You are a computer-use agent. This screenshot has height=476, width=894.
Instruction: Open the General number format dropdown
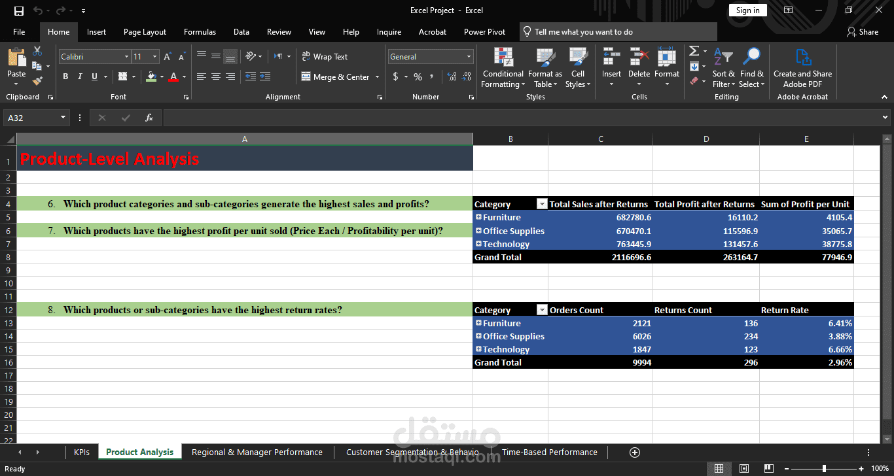click(469, 57)
